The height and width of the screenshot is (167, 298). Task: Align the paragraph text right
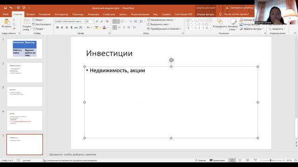coord(124,27)
